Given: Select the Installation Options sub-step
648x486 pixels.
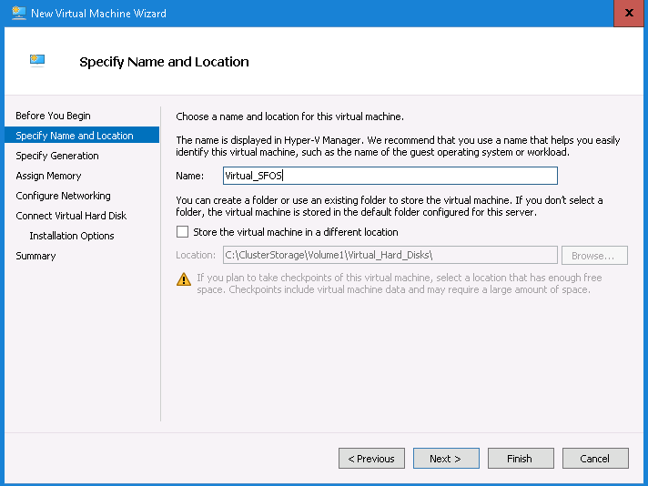Looking at the screenshot, I should (x=72, y=236).
